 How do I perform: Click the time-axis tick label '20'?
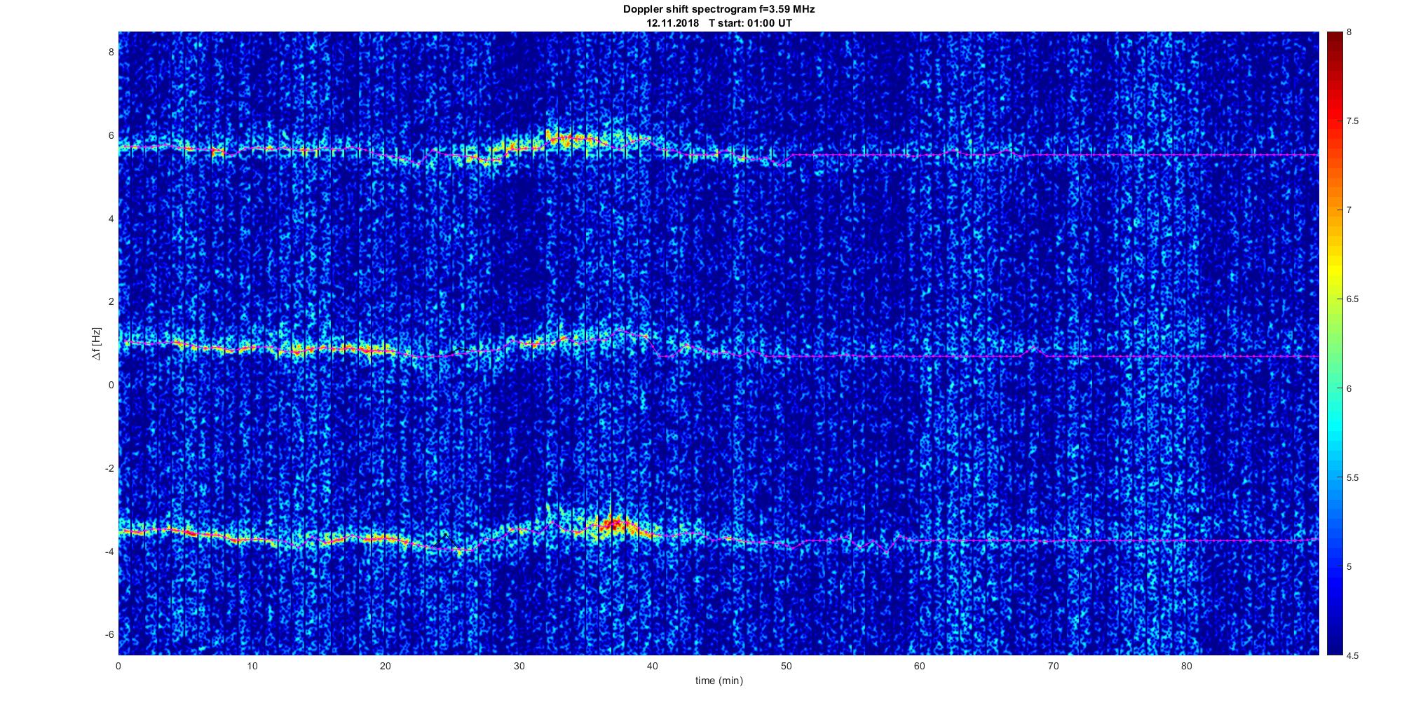click(386, 666)
